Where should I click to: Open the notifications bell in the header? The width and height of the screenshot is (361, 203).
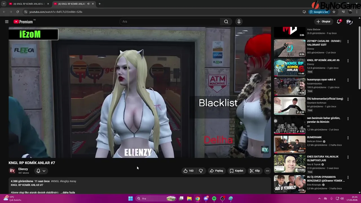pyautogui.click(x=339, y=22)
